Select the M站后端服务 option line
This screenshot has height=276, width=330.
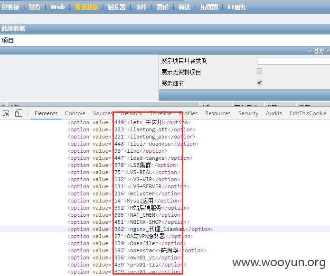click(x=129, y=208)
